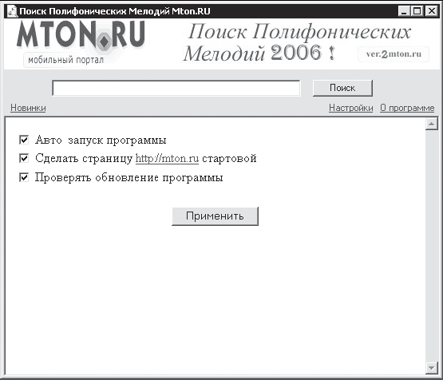Click the title bar application icon
The width and height of the screenshot is (443, 380).
tap(12, 11)
